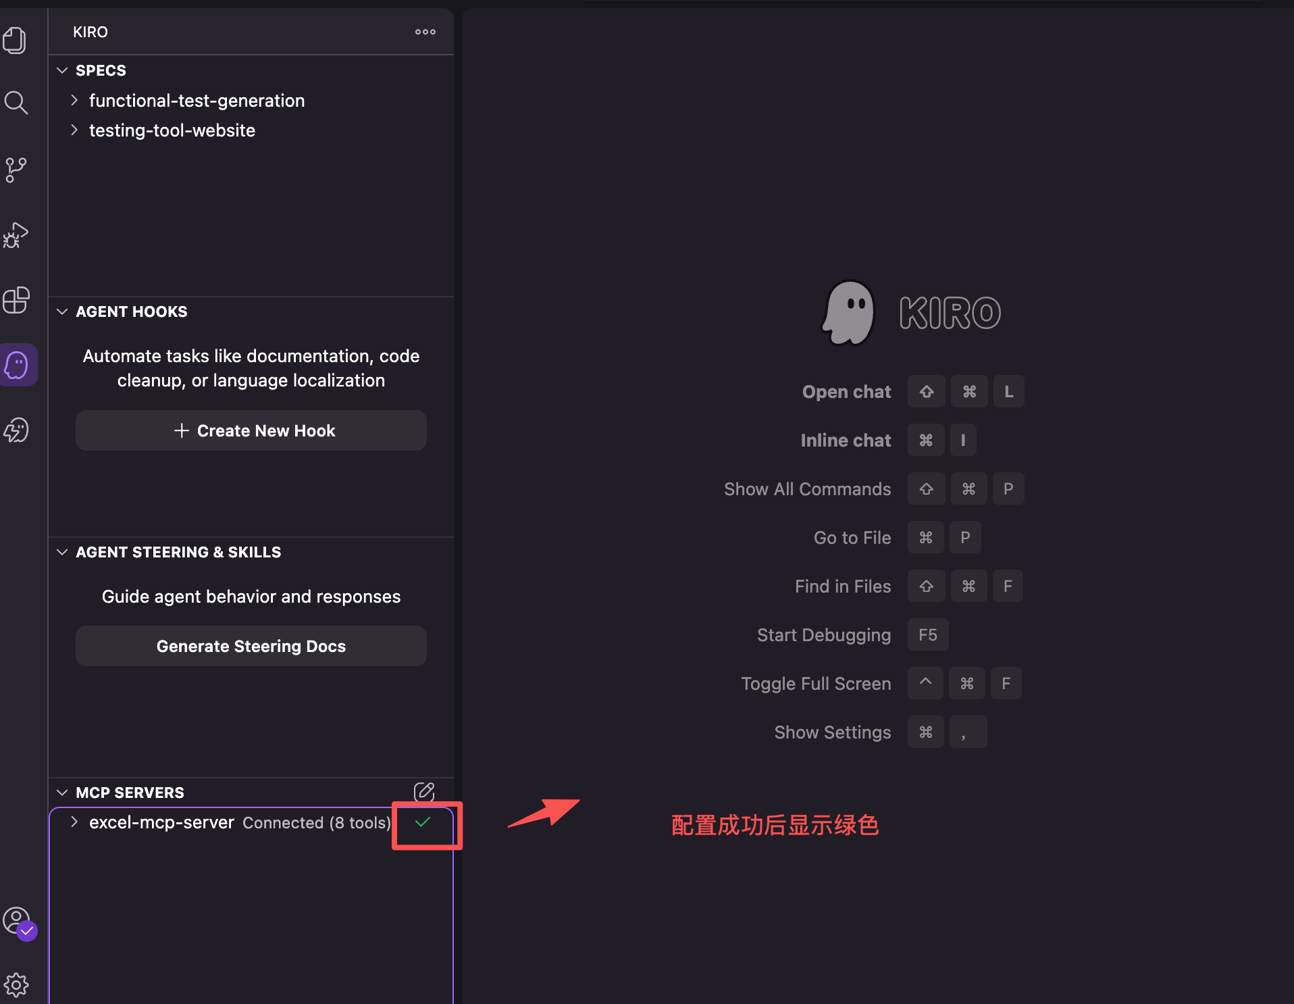Screen dimensions: 1294x1004
Task: Open the Run and Debug icon
Action: pyautogui.click(x=16, y=235)
